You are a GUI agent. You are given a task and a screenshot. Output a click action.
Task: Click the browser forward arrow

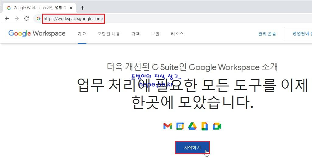pyautogui.click(x=17, y=19)
